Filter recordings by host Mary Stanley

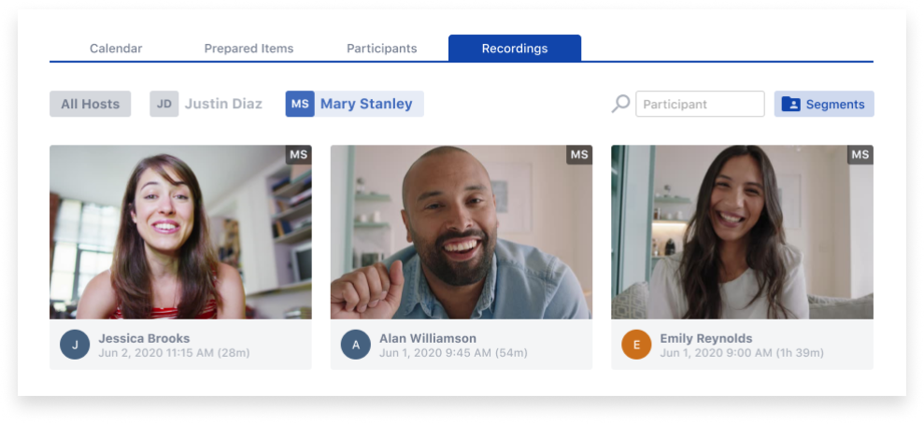[354, 104]
